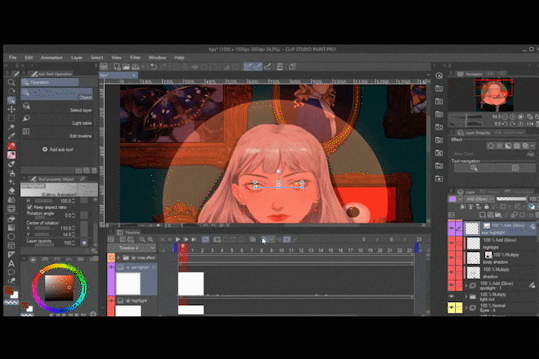Click the timeline zoom in magnifier
This screenshot has width=539, height=359.
pos(150,239)
